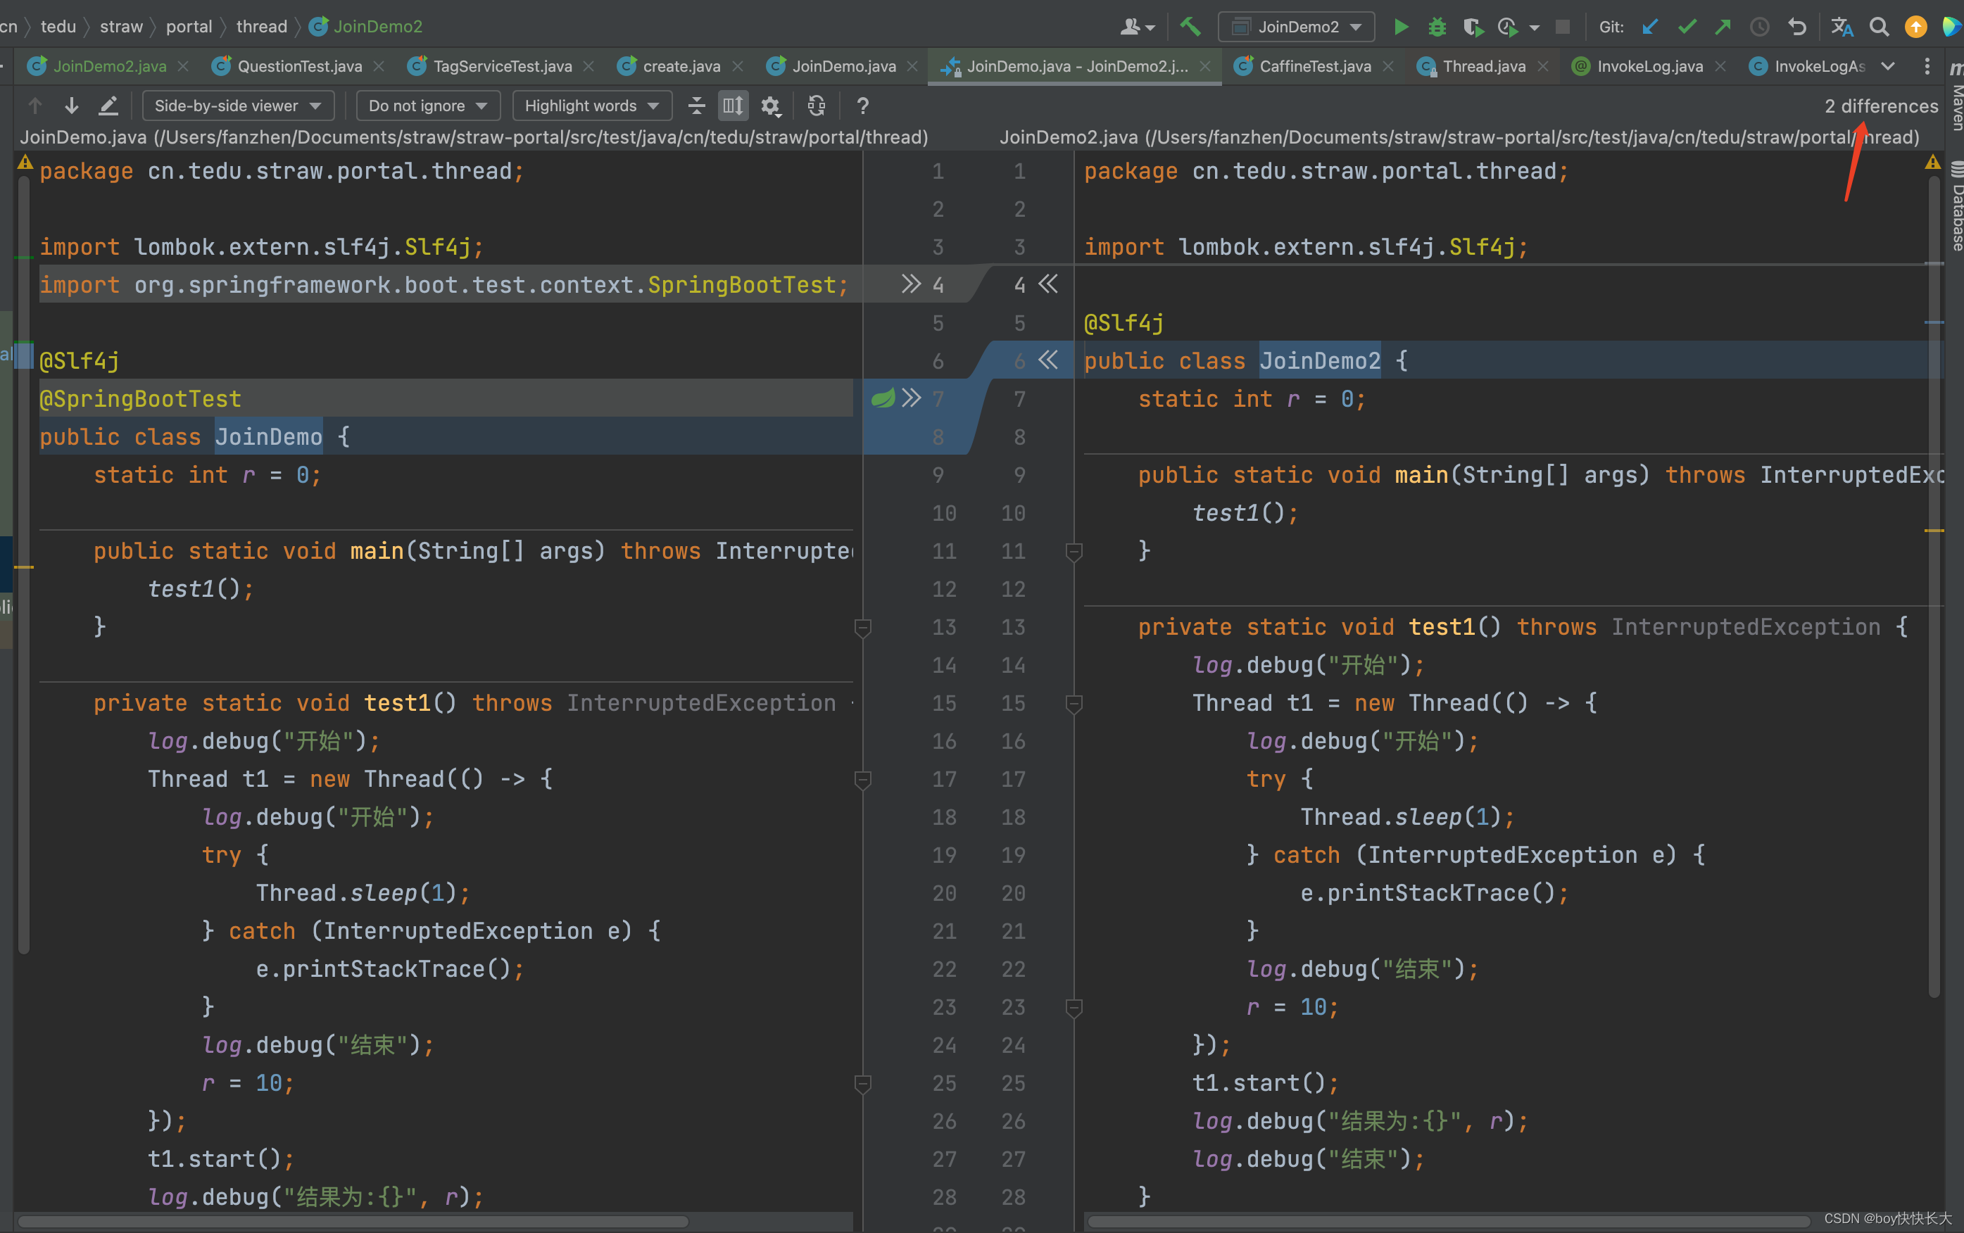
Task: Open the CaffineTest.java tab
Action: click(1314, 66)
